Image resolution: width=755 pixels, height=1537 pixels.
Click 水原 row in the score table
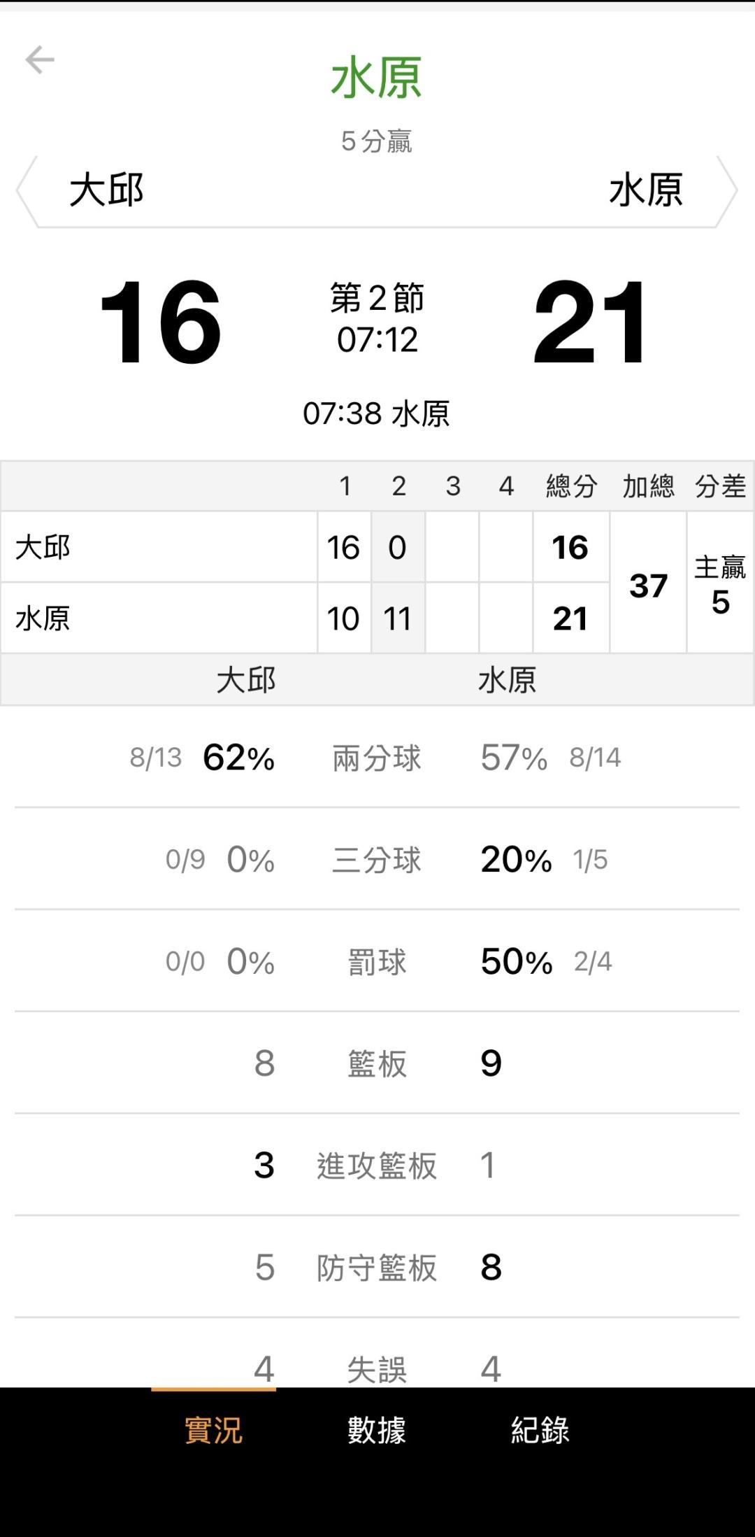click(159, 618)
